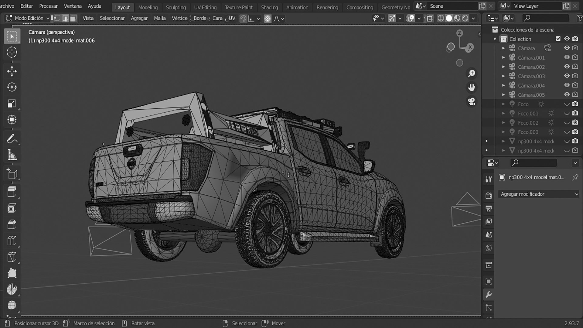Switch to the Shading workspace tab
This screenshot has height=328, width=583.
269,7
